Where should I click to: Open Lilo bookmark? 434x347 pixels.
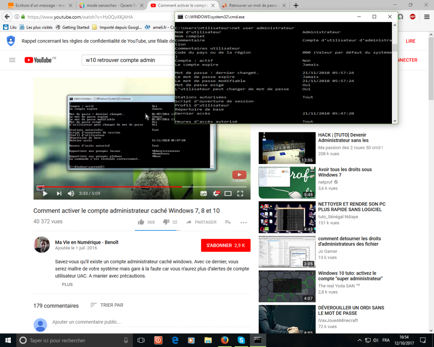pyautogui.click(x=10, y=27)
